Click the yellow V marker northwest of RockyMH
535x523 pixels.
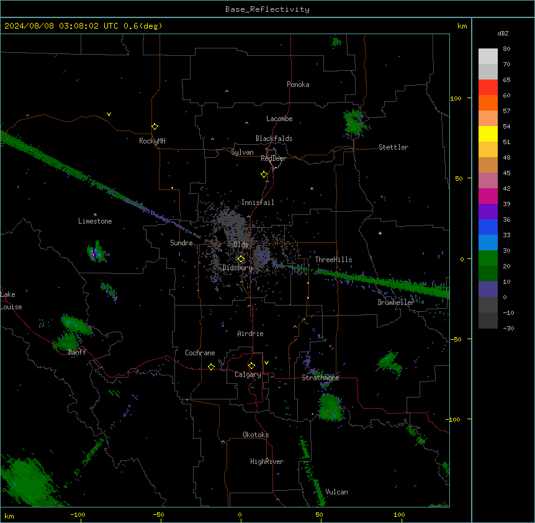(x=109, y=114)
